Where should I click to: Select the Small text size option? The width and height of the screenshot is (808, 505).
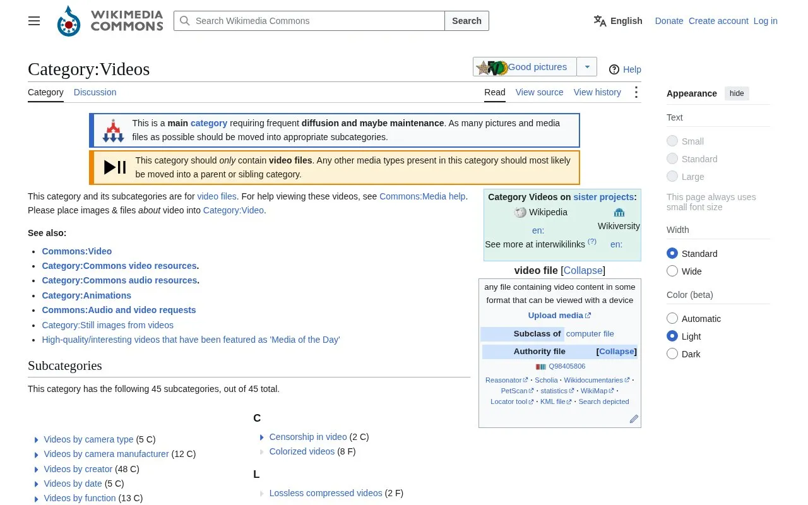672,141
